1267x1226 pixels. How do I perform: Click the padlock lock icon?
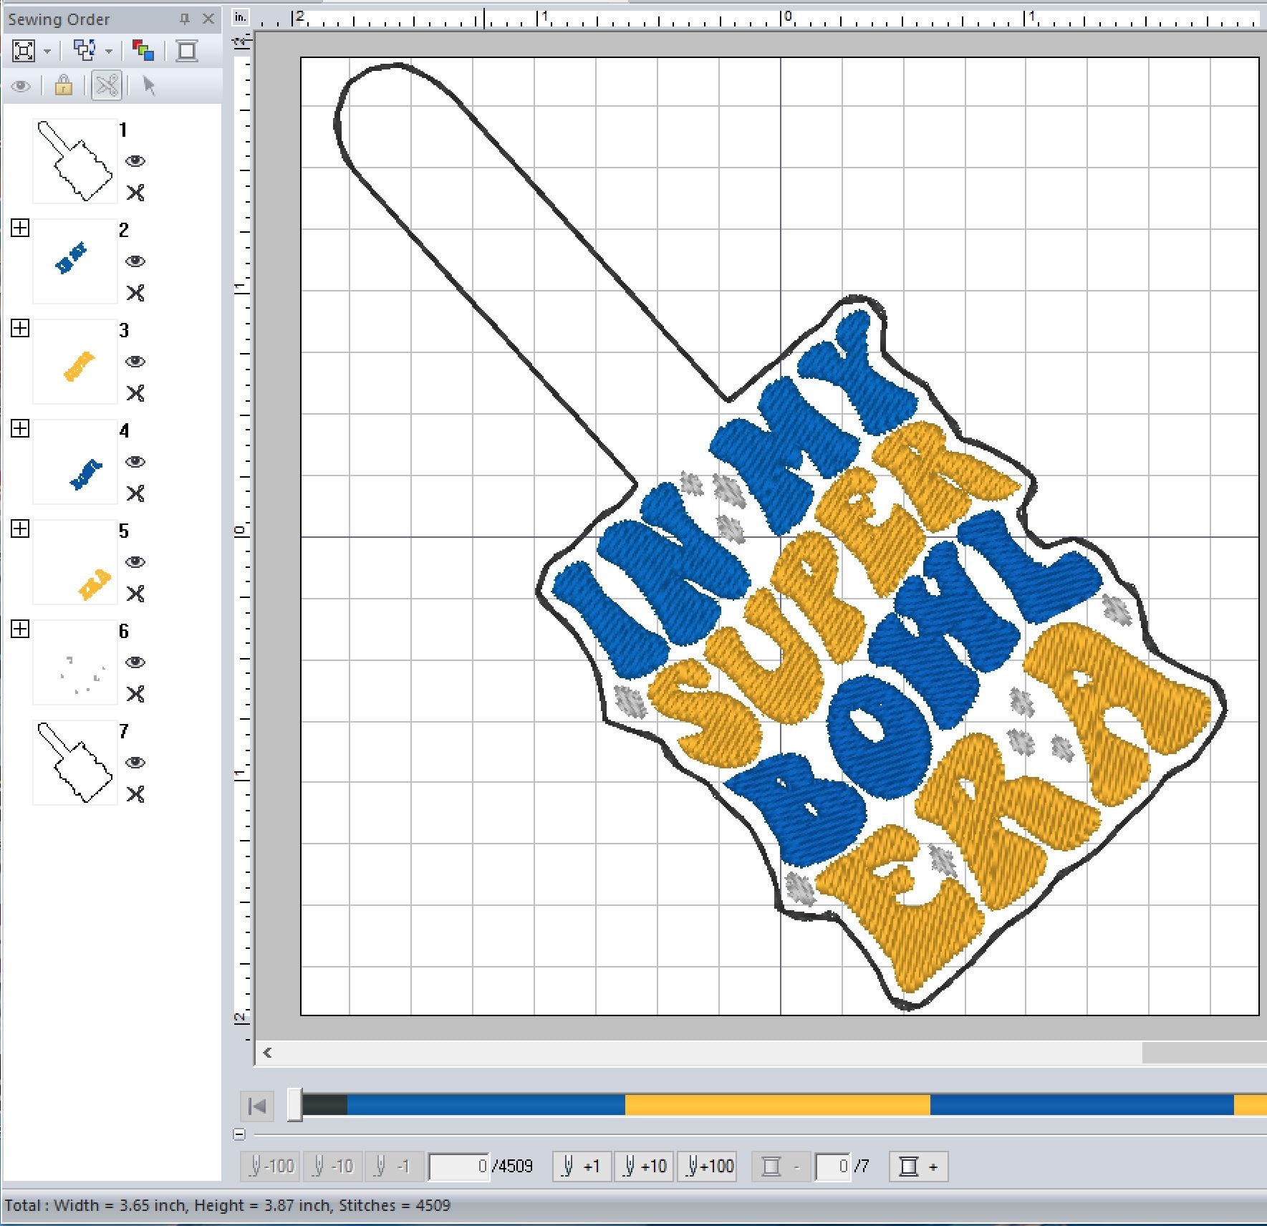tap(64, 87)
